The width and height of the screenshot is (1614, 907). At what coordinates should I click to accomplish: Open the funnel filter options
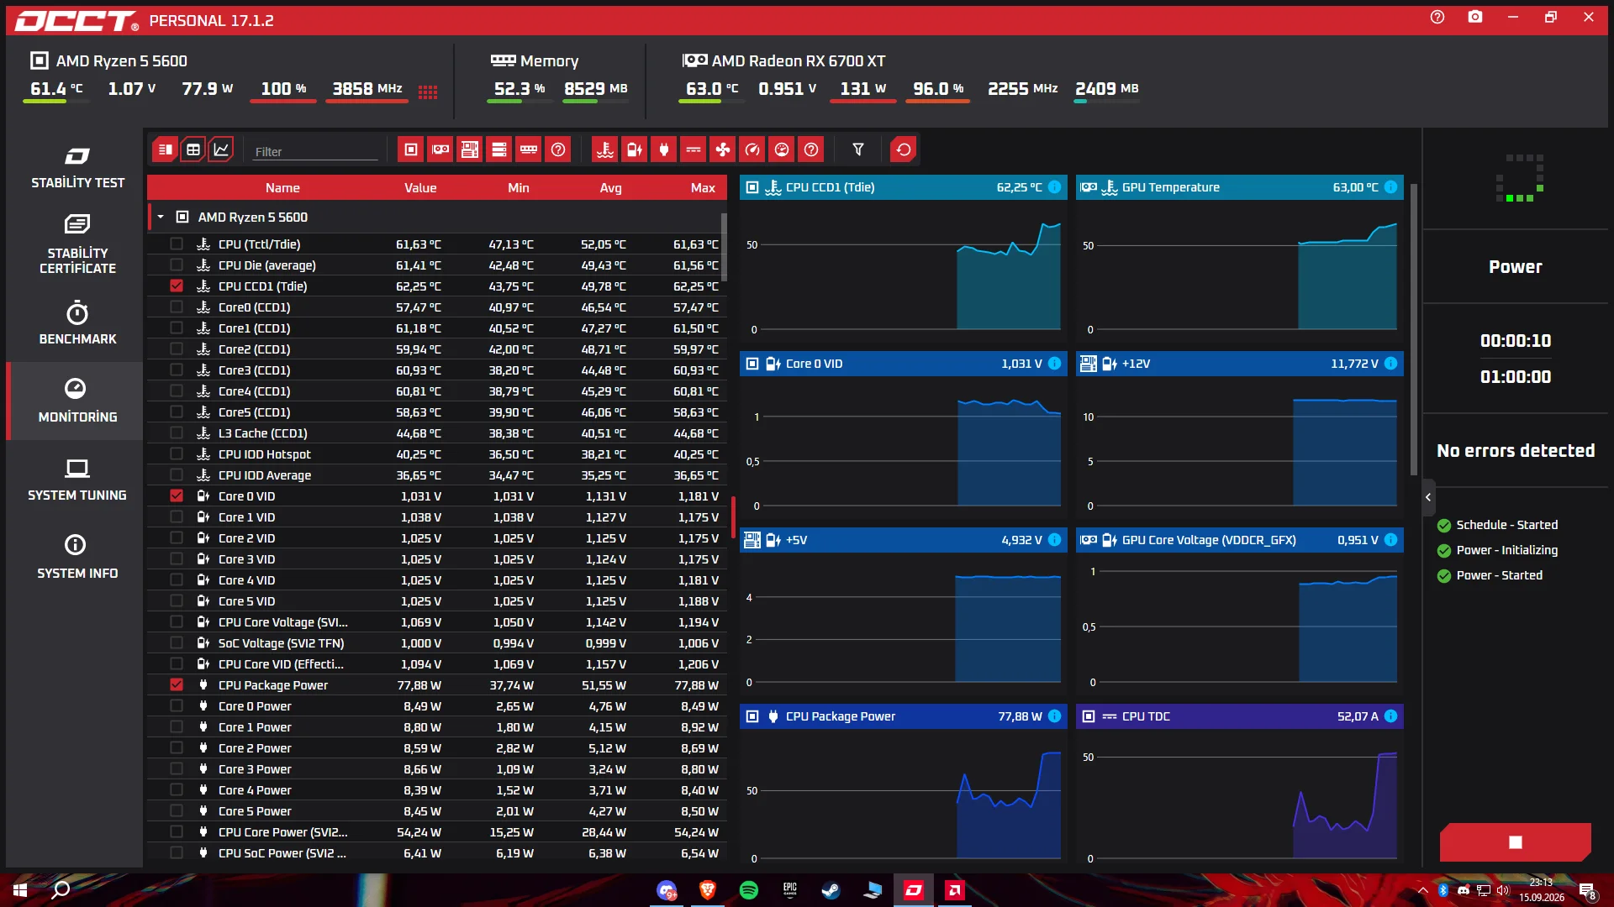[858, 149]
